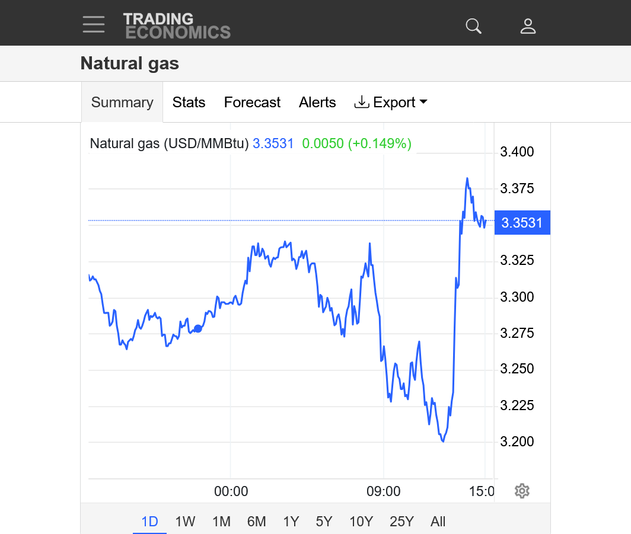Show the 25Y chart range
Screen dimensions: 631x534
click(x=401, y=522)
